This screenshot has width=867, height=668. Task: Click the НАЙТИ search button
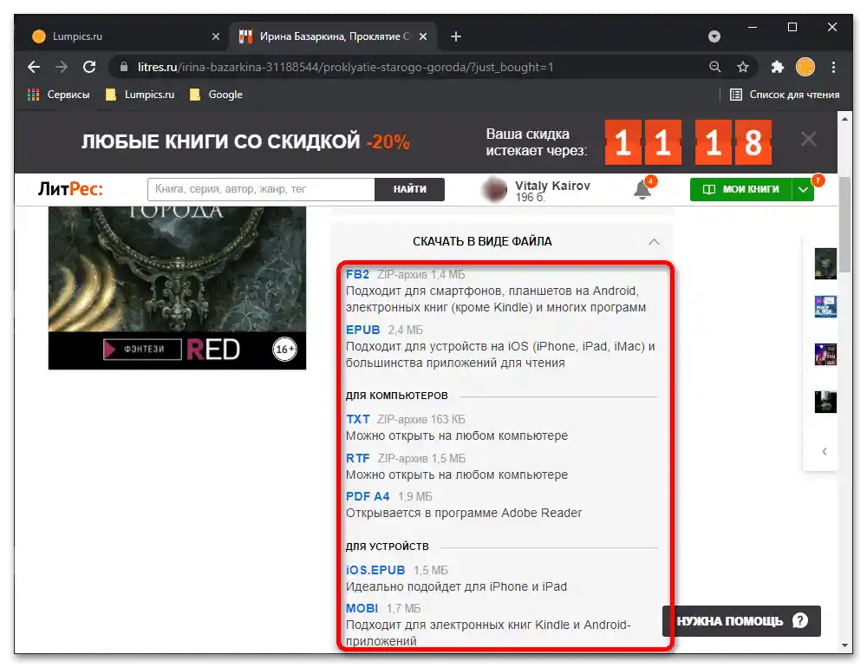[x=410, y=189]
